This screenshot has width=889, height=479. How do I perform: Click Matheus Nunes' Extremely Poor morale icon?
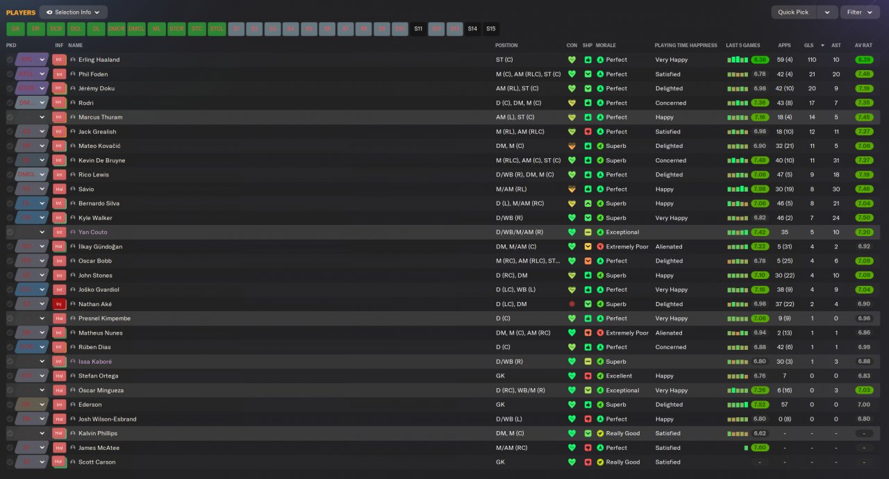tap(601, 333)
